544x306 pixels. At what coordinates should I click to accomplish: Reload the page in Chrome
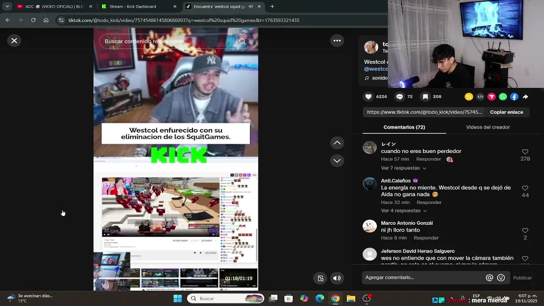[33, 20]
